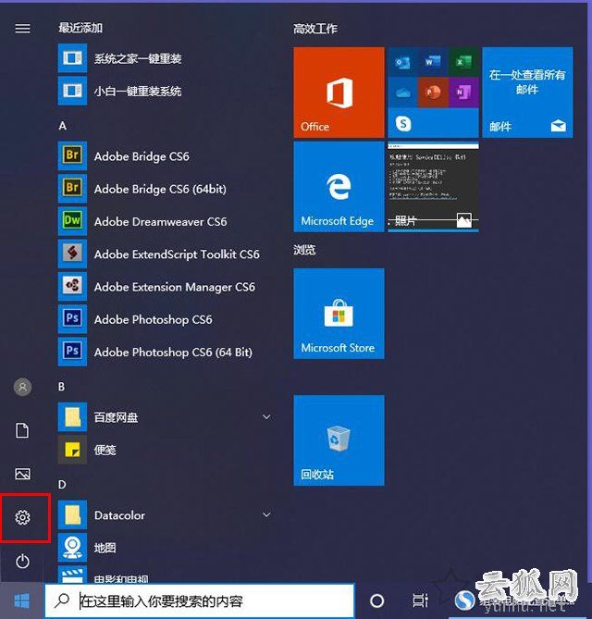Open Excel in the Office apps tile

tap(463, 62)
